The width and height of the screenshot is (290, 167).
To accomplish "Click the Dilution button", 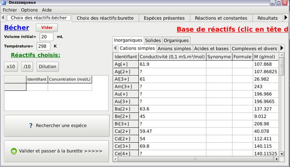I will tap(47, 67).
